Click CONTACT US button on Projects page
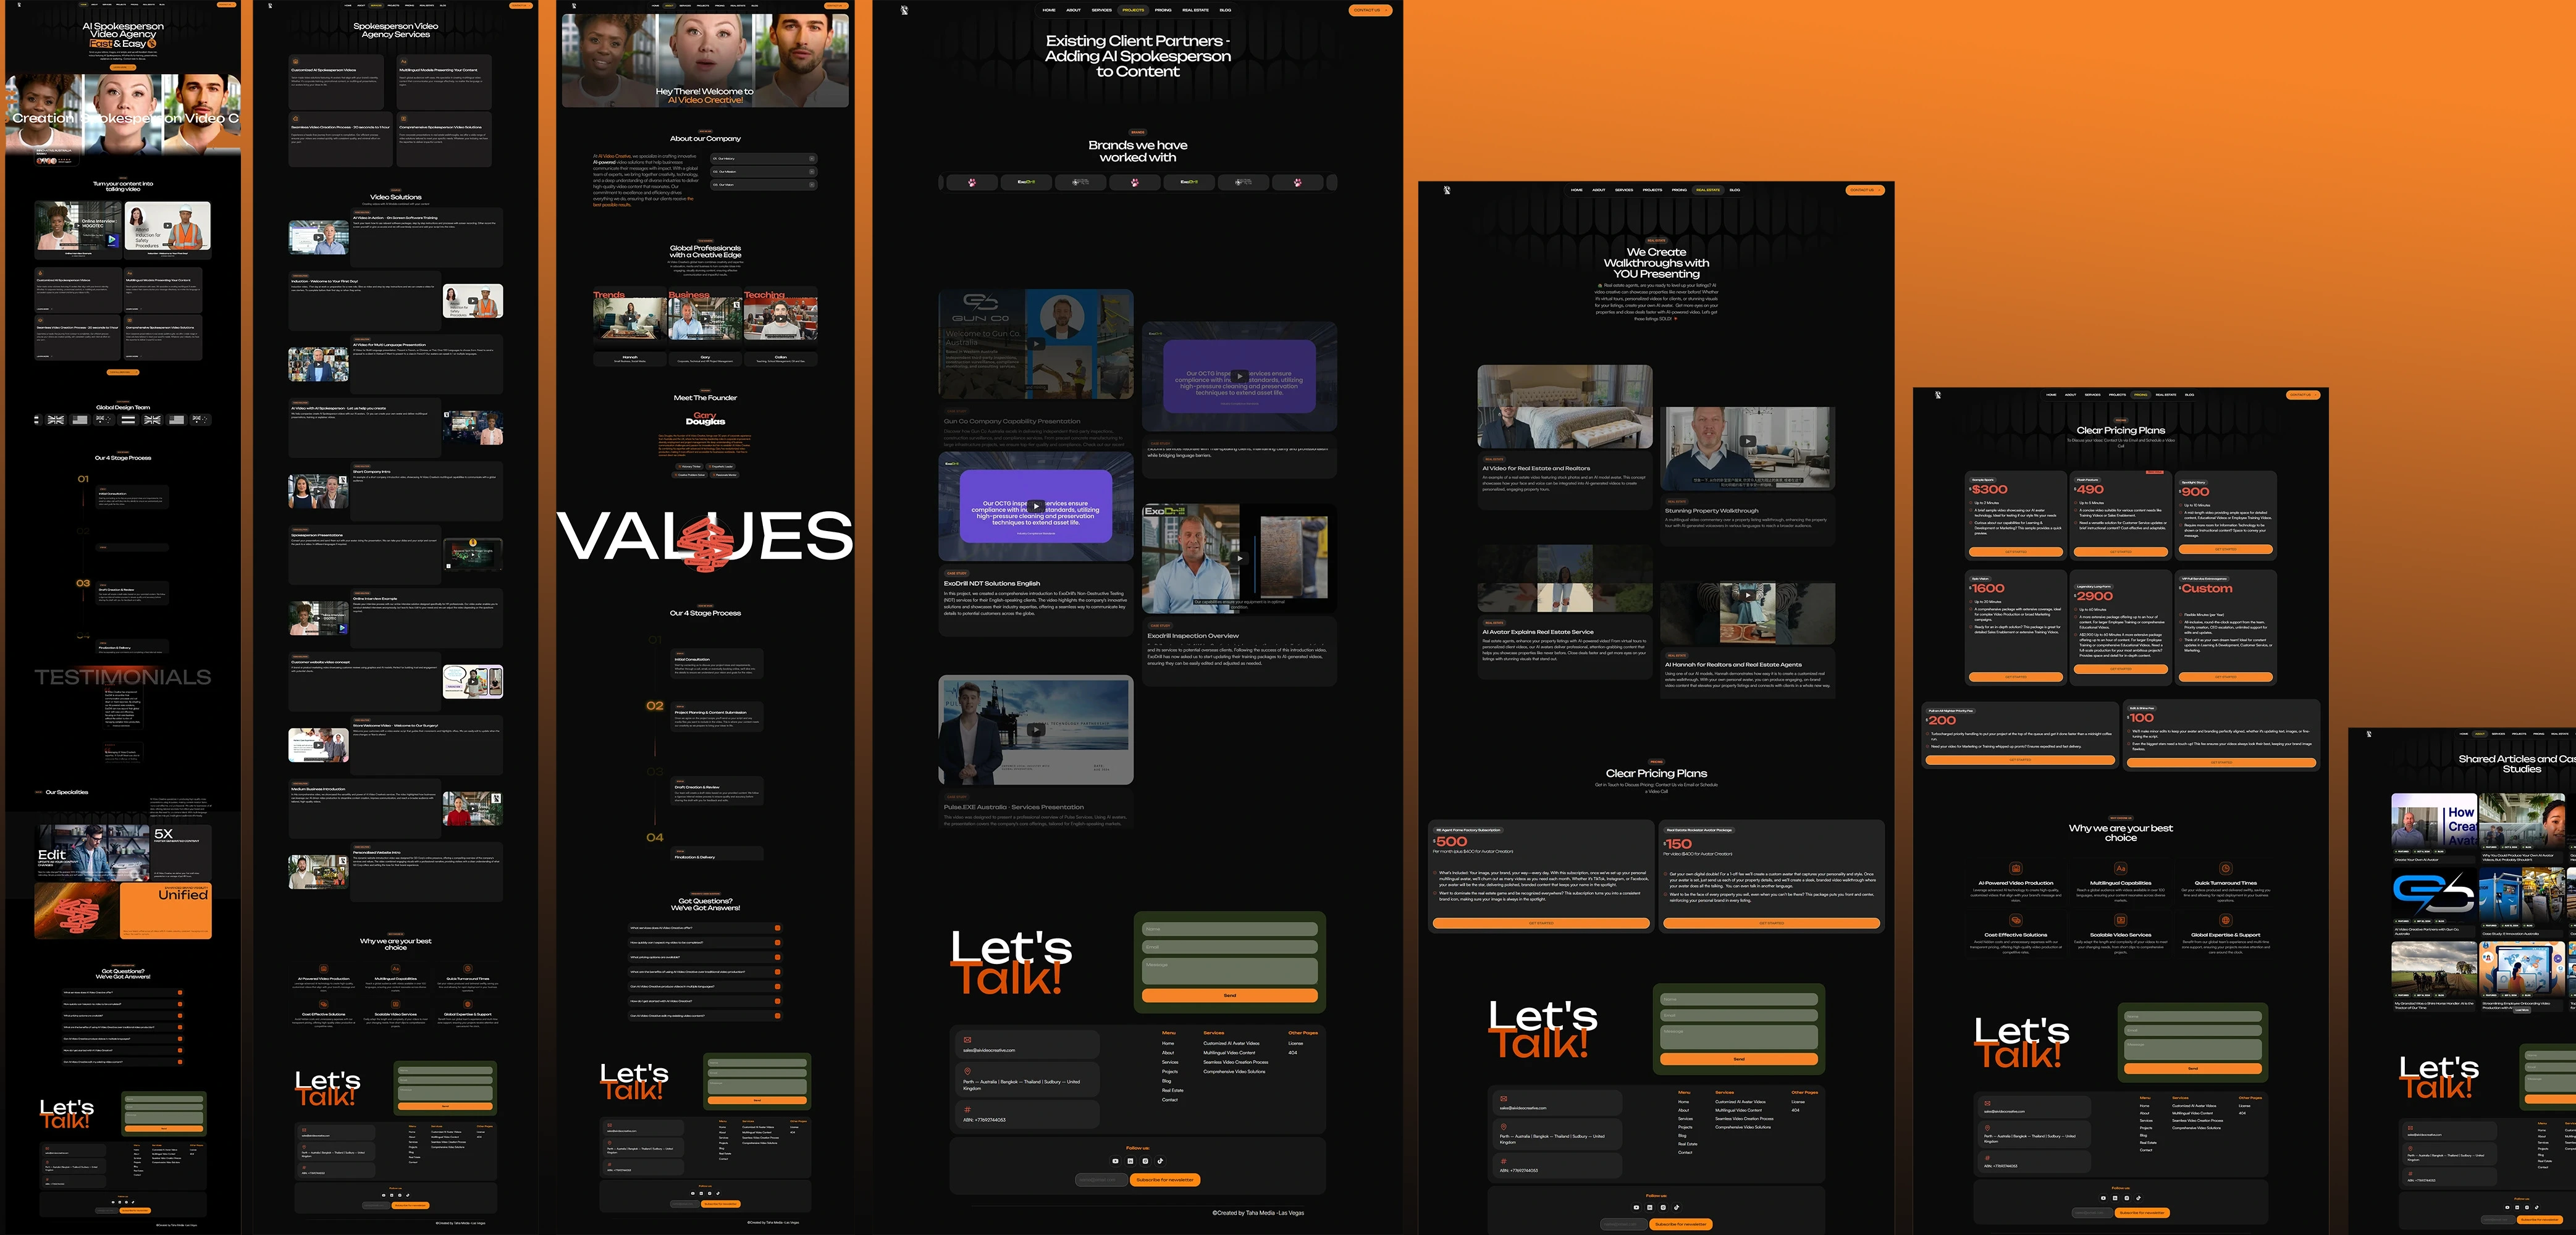The height and width of the screenshot is (1235, 2576). (x=1369, y=10)
